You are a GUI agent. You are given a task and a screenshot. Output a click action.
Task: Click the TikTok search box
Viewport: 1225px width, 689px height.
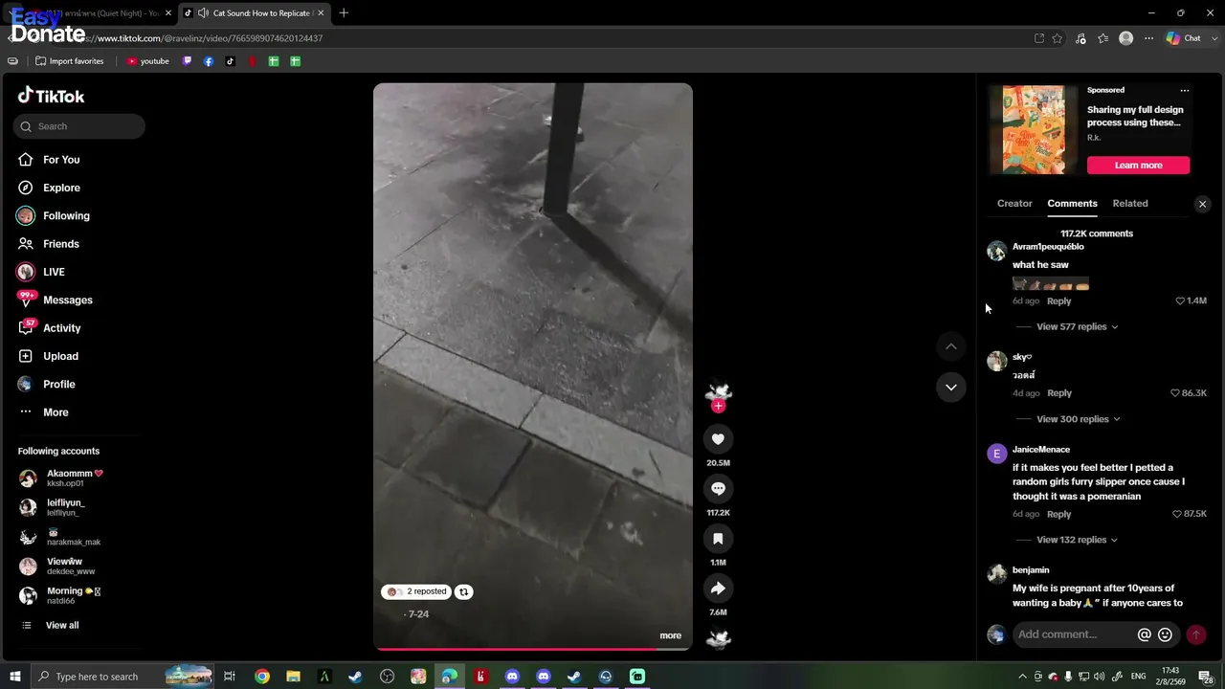pos(79,126)
